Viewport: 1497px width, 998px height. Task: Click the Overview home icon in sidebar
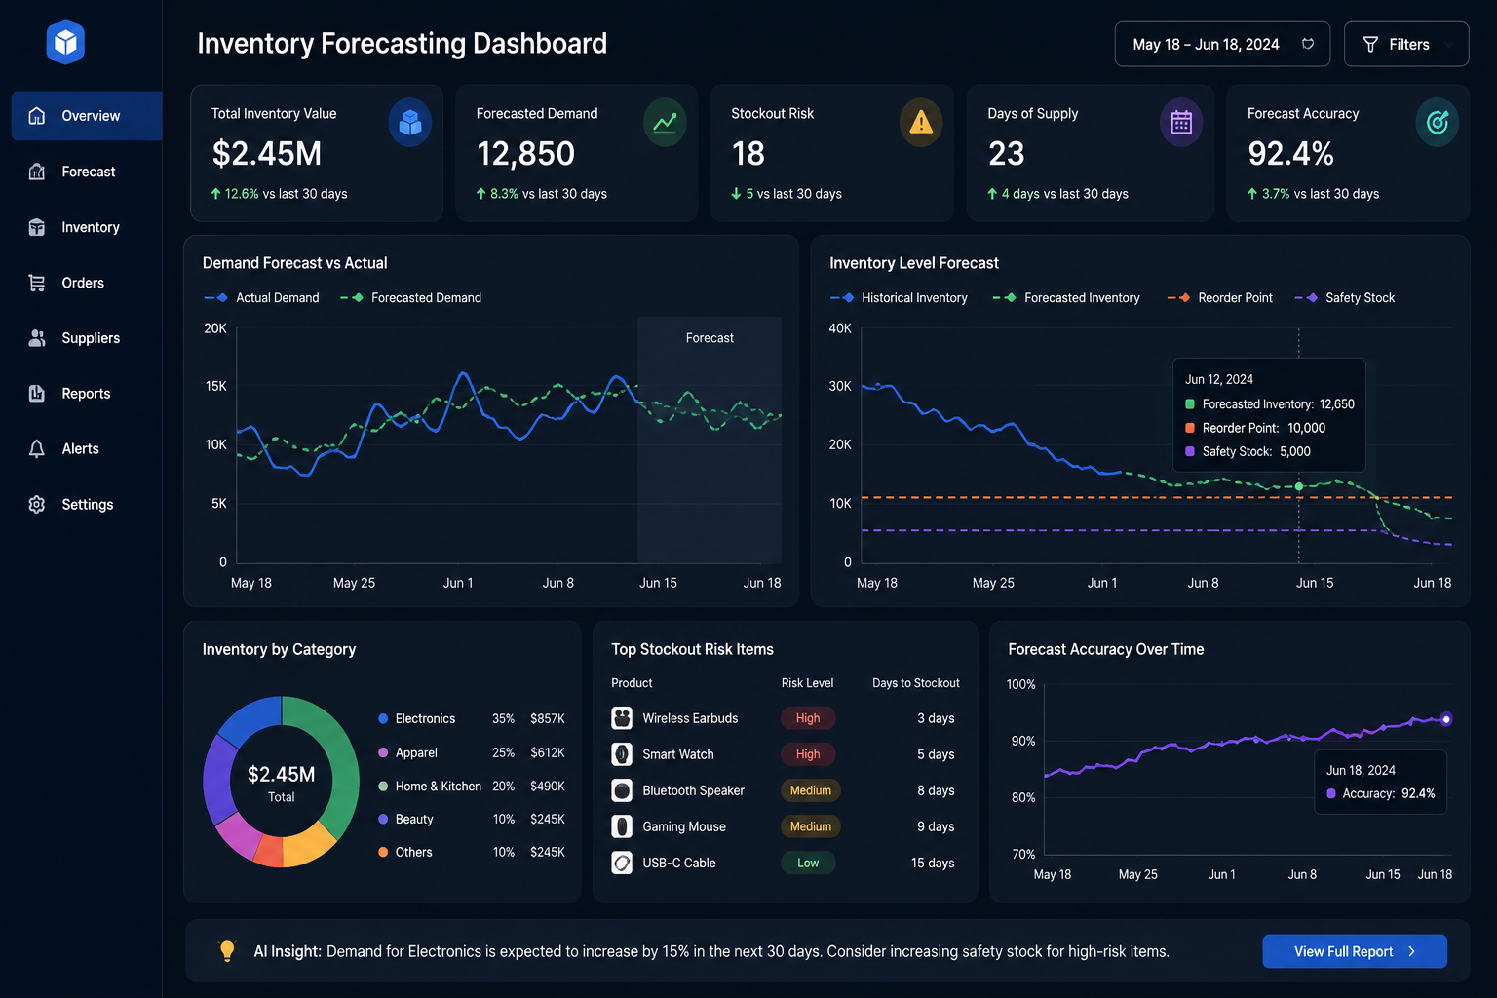point(37,116)
